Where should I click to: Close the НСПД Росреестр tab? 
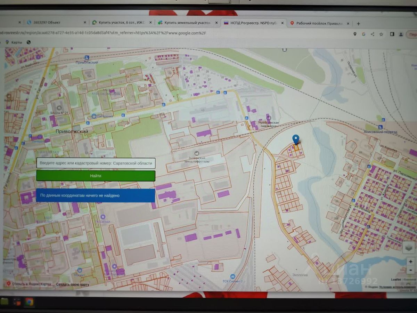[x=283, y=23]
